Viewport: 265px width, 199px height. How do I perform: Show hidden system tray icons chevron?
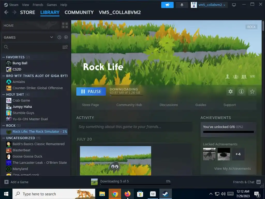tap(211, 194)
